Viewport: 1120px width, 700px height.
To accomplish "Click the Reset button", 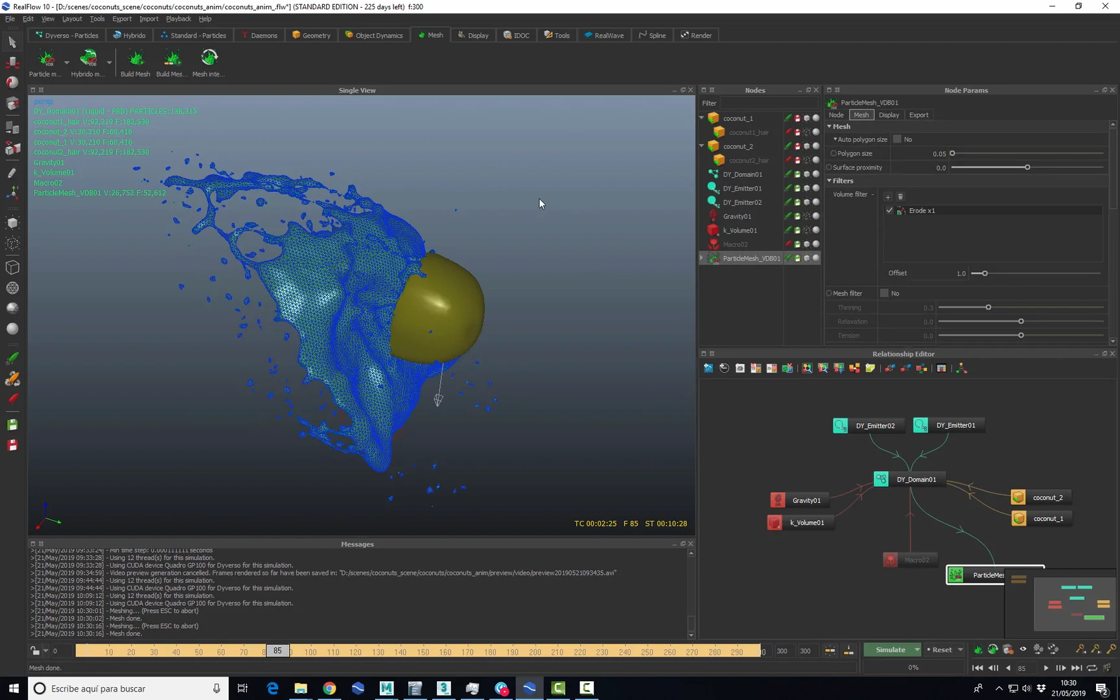I will (942, 650).
